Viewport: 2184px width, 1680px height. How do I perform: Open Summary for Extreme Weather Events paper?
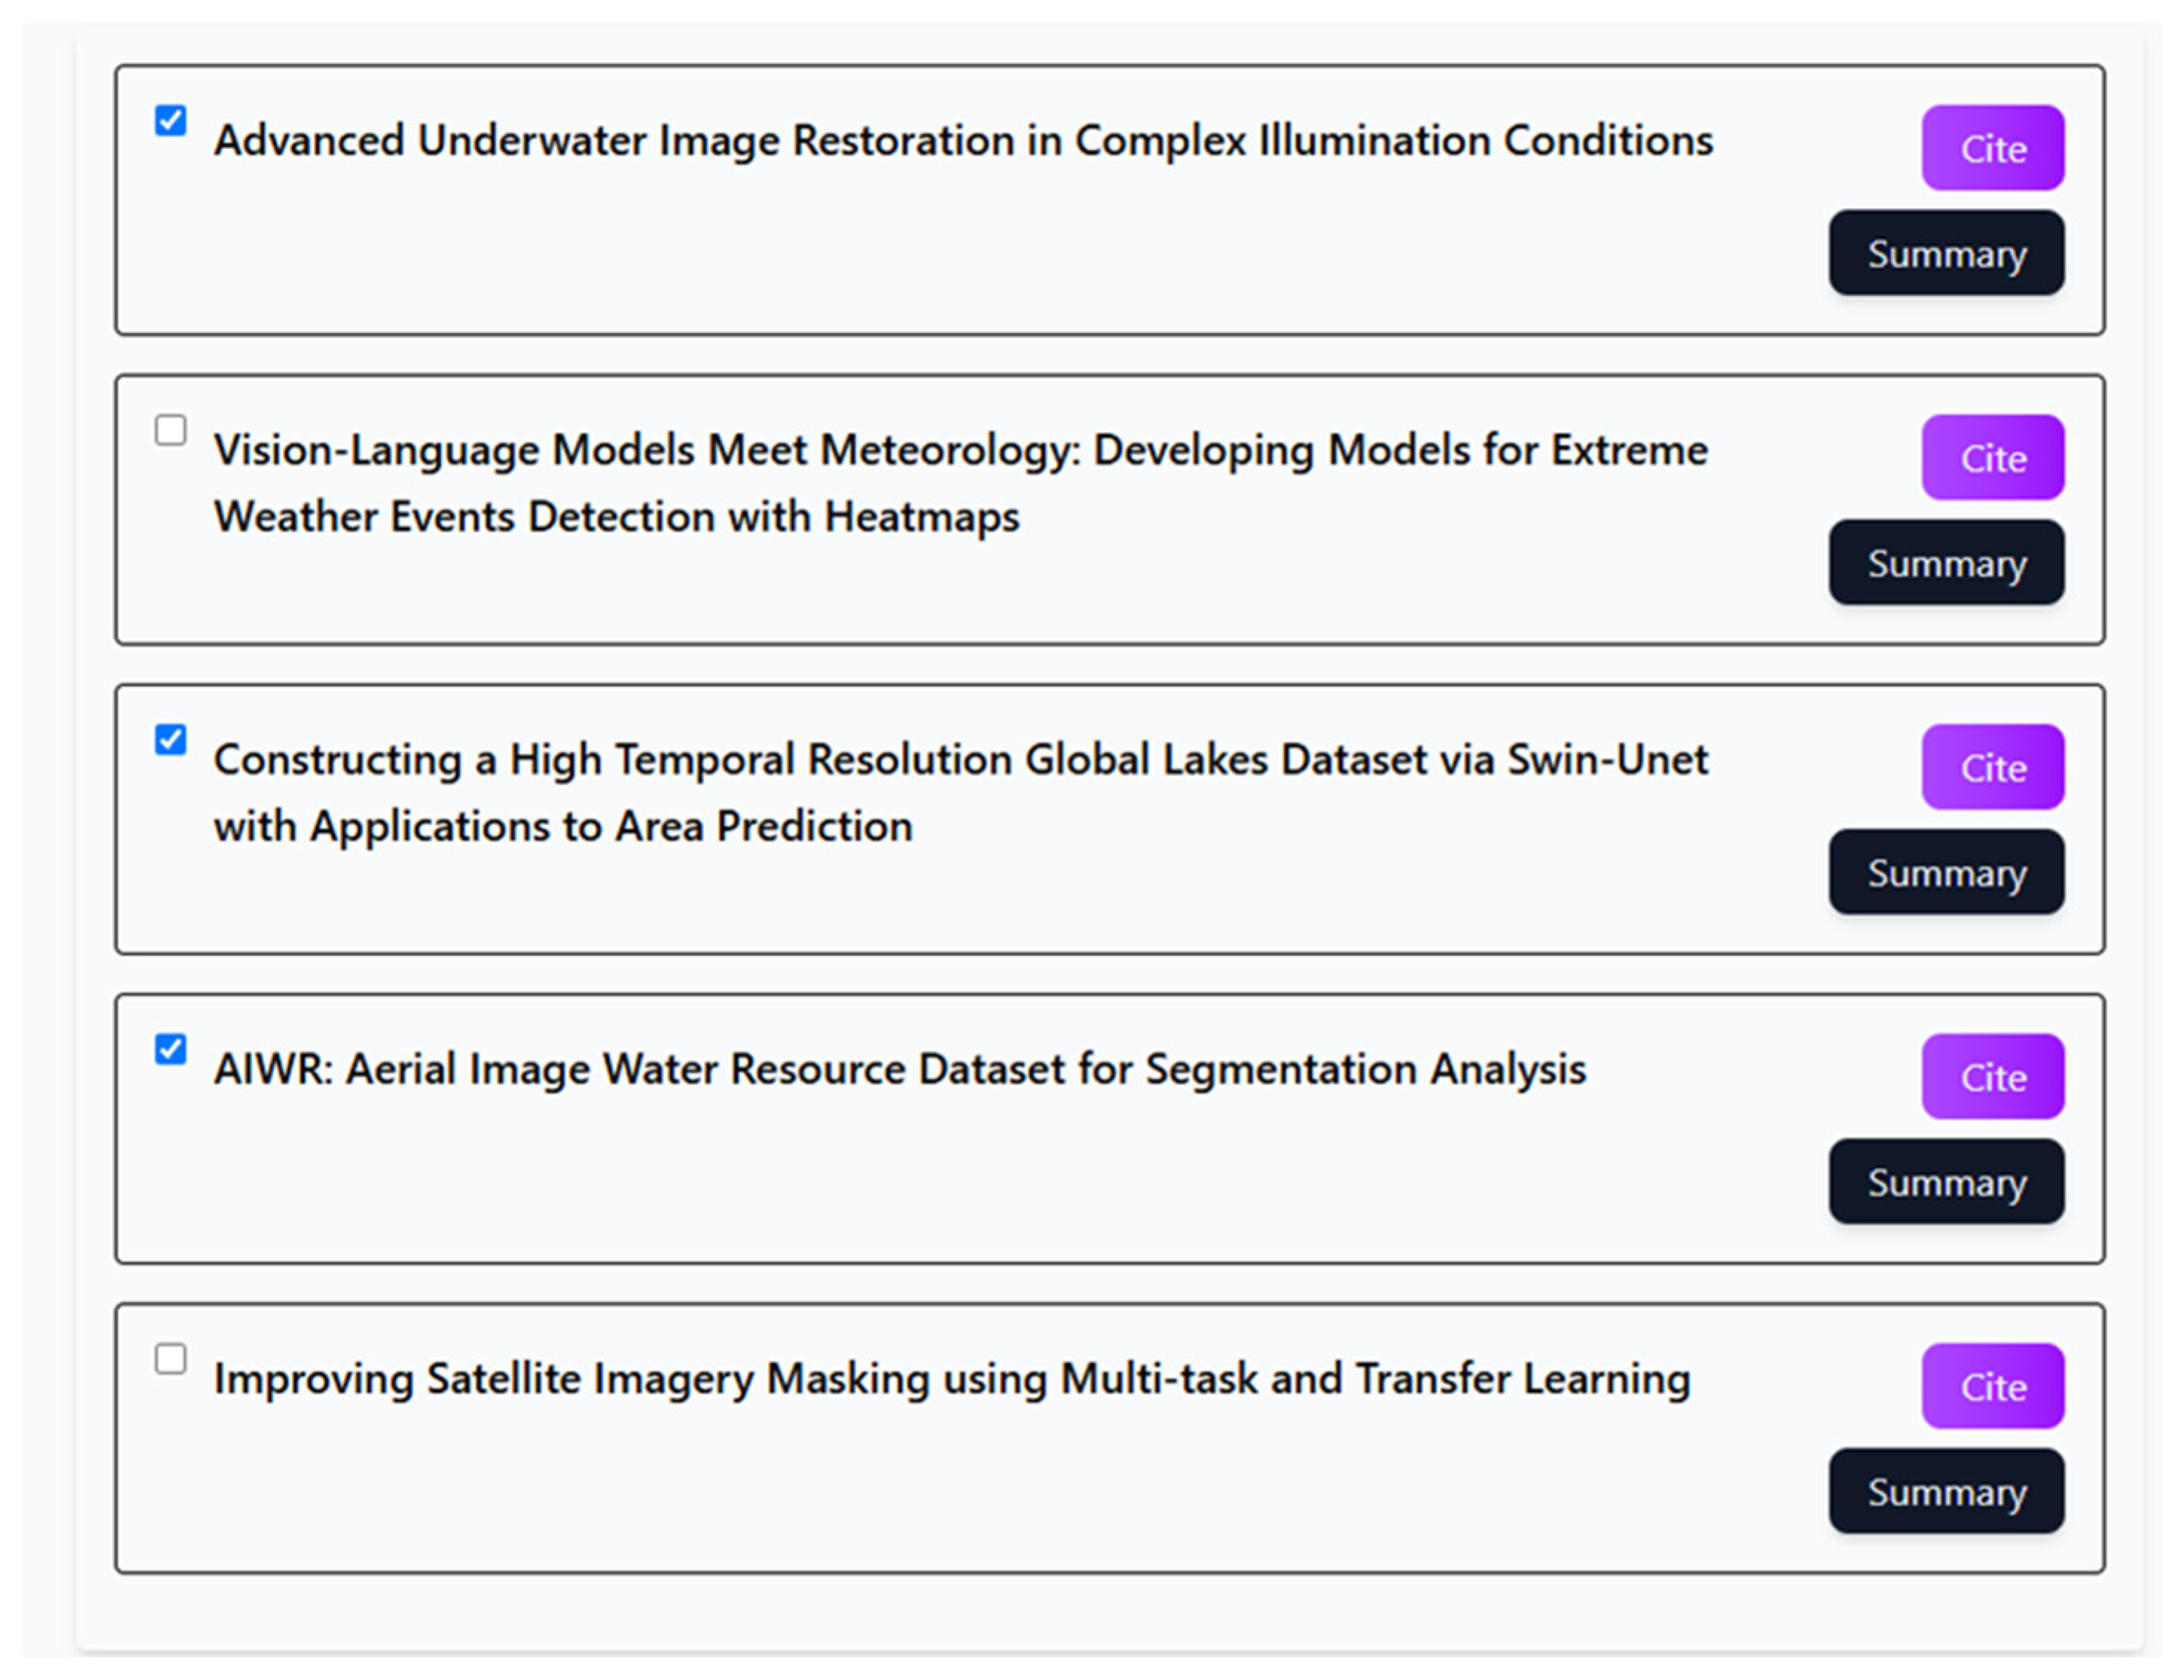coord(1946,562)
